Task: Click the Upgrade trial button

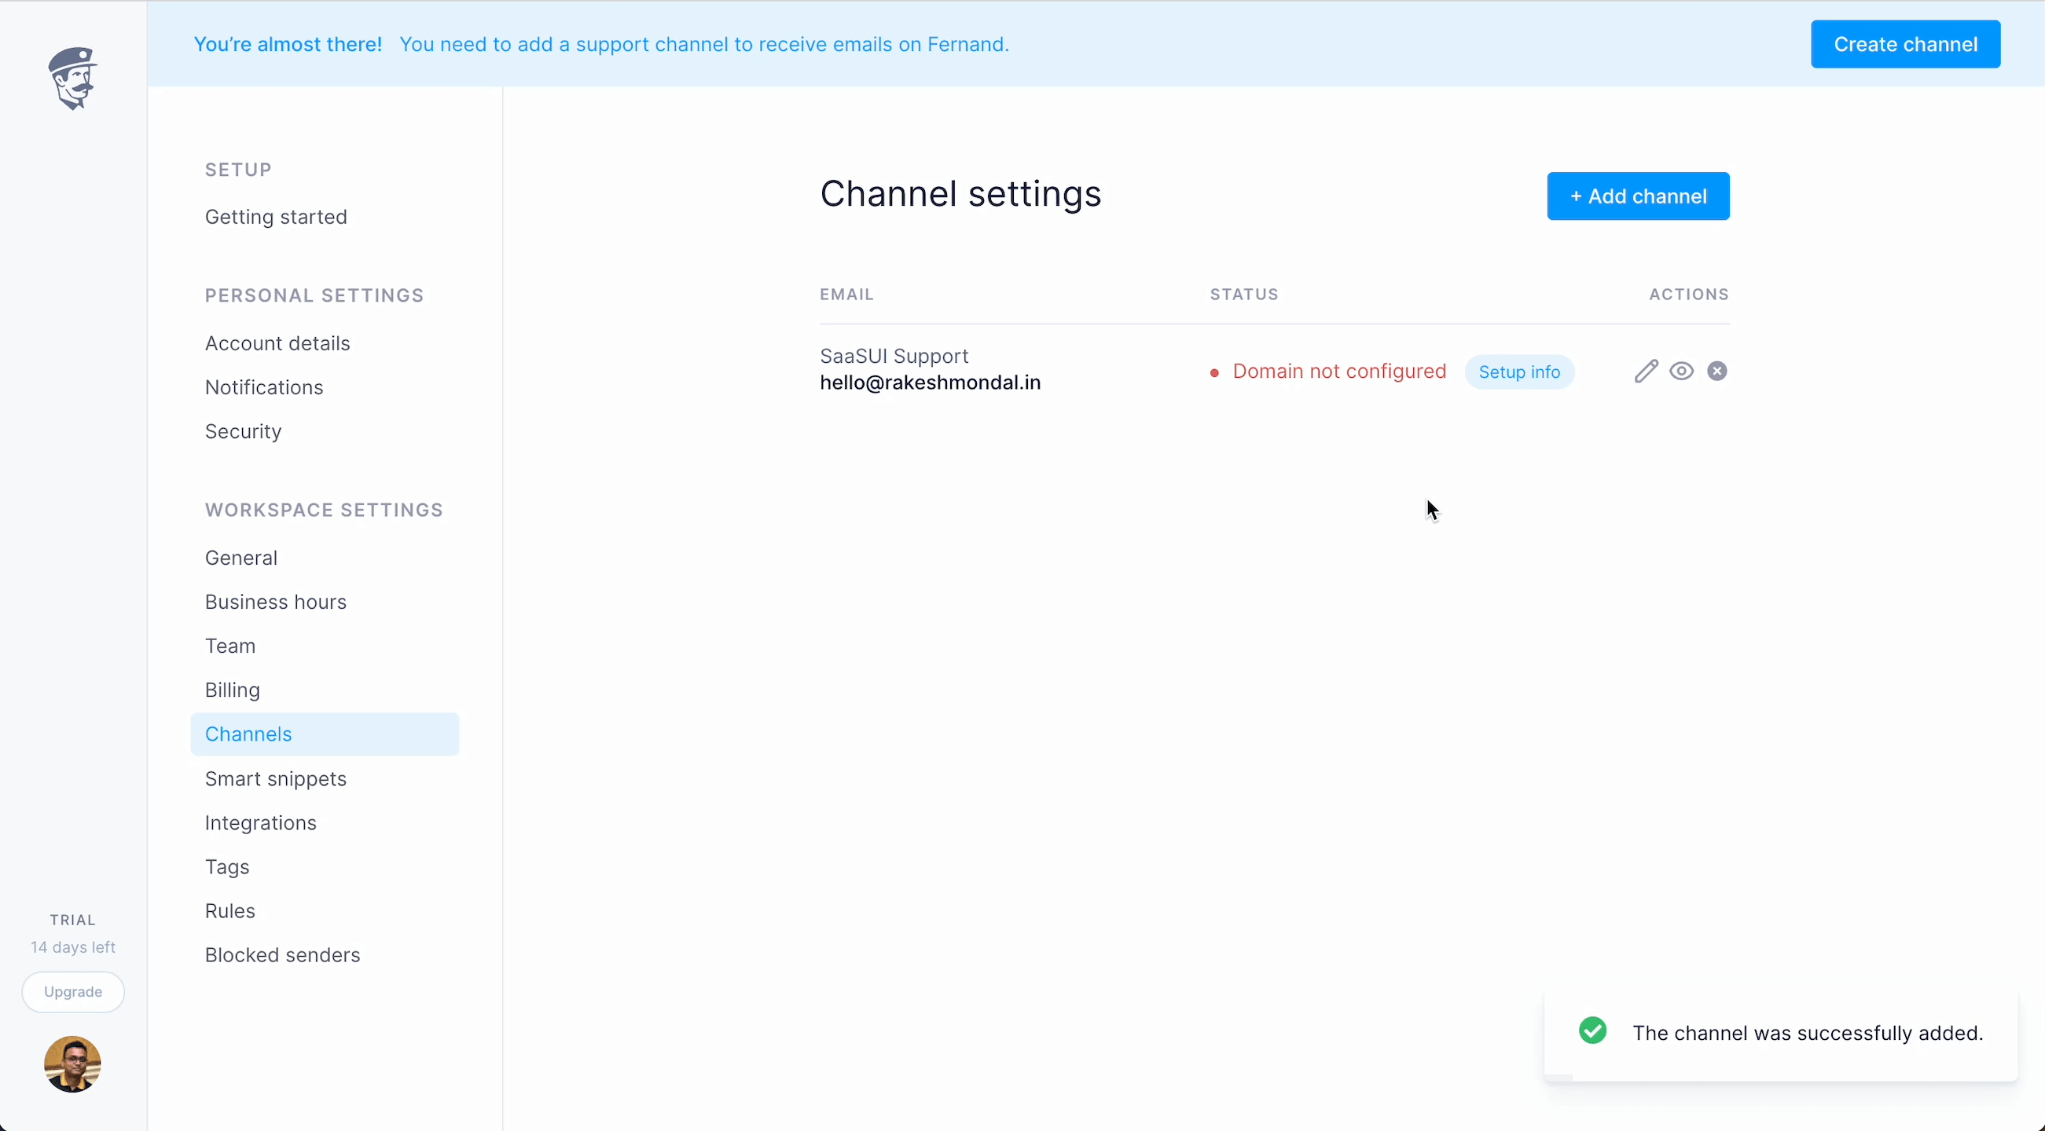Action: tap(73, 991)
